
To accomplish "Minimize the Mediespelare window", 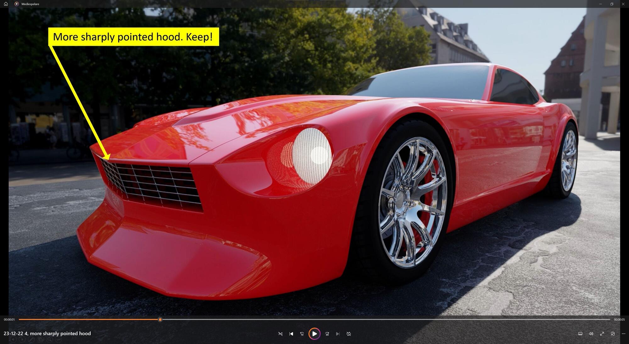I will tap(600, 4).
